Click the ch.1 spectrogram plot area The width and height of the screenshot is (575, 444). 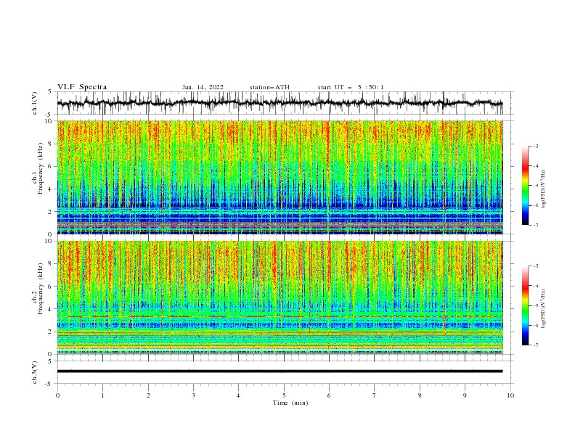click(280, 177)
